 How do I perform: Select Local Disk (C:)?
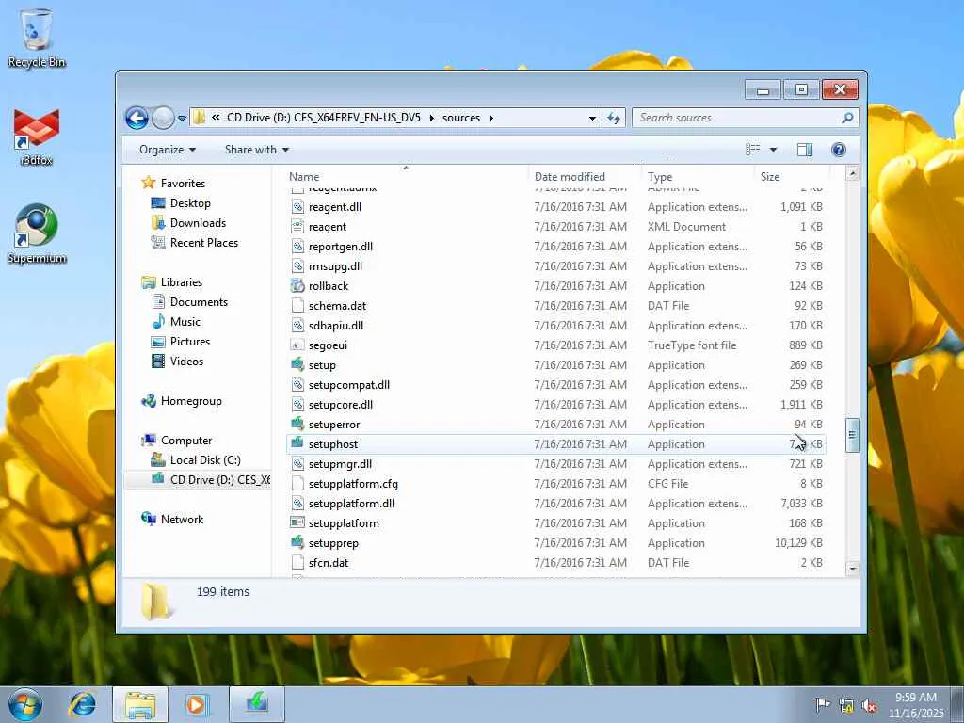pos(196,459)
